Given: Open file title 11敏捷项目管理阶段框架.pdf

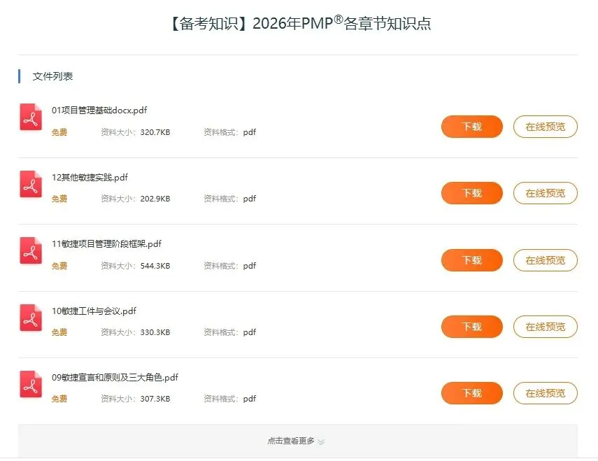Looking at the screenshot, I should point(106,244).
